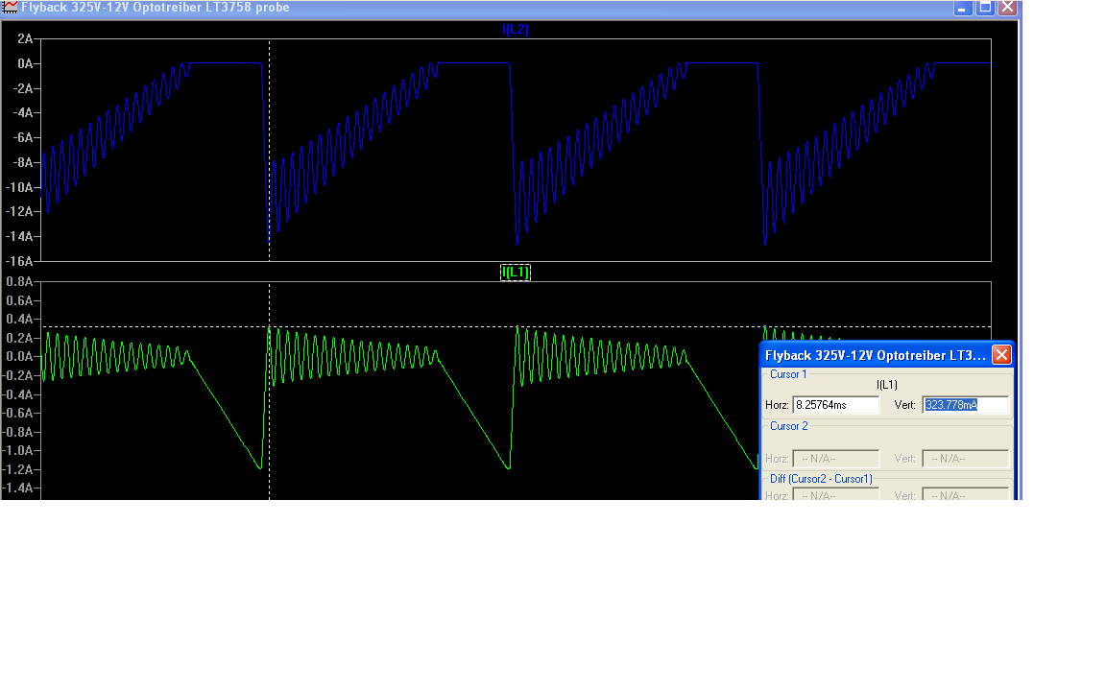Click the waveform window icon in title bar
Viewport: 1106px width, 691px height.
10,8
